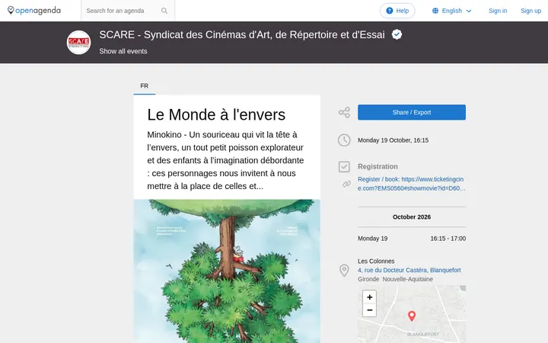Click the Help question mark icon

click(x=390, y=11)
